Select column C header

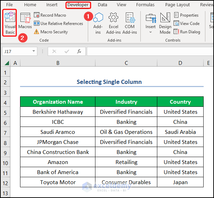126,63
